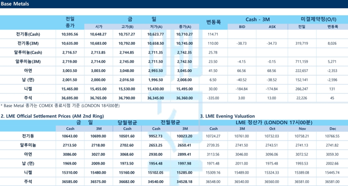This screenshot has width=348, height=186.
Task: Select the settlement value 10643.00
Action: (70, 136)
